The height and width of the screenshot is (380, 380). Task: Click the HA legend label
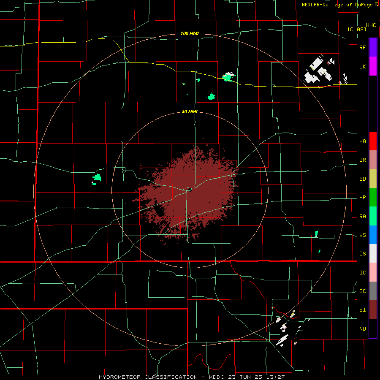click(362, 141)
